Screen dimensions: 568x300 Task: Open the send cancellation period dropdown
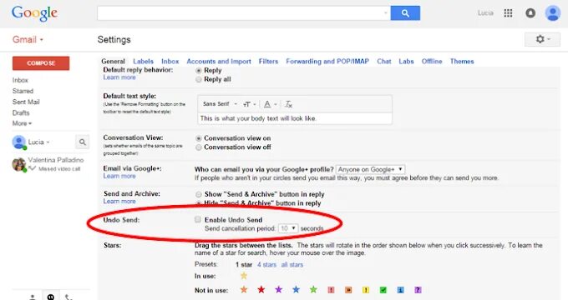tap(288, 228)
